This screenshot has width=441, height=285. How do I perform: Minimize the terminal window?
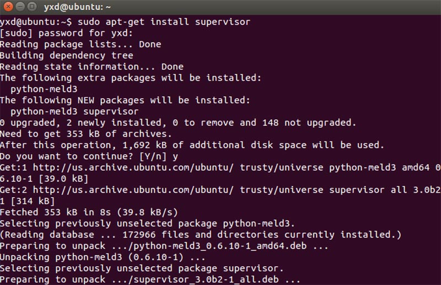coord(20,6)
